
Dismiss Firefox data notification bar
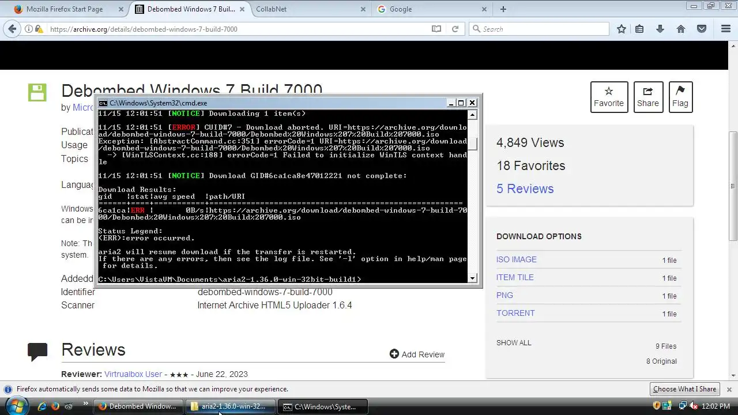tap(729, 390)
